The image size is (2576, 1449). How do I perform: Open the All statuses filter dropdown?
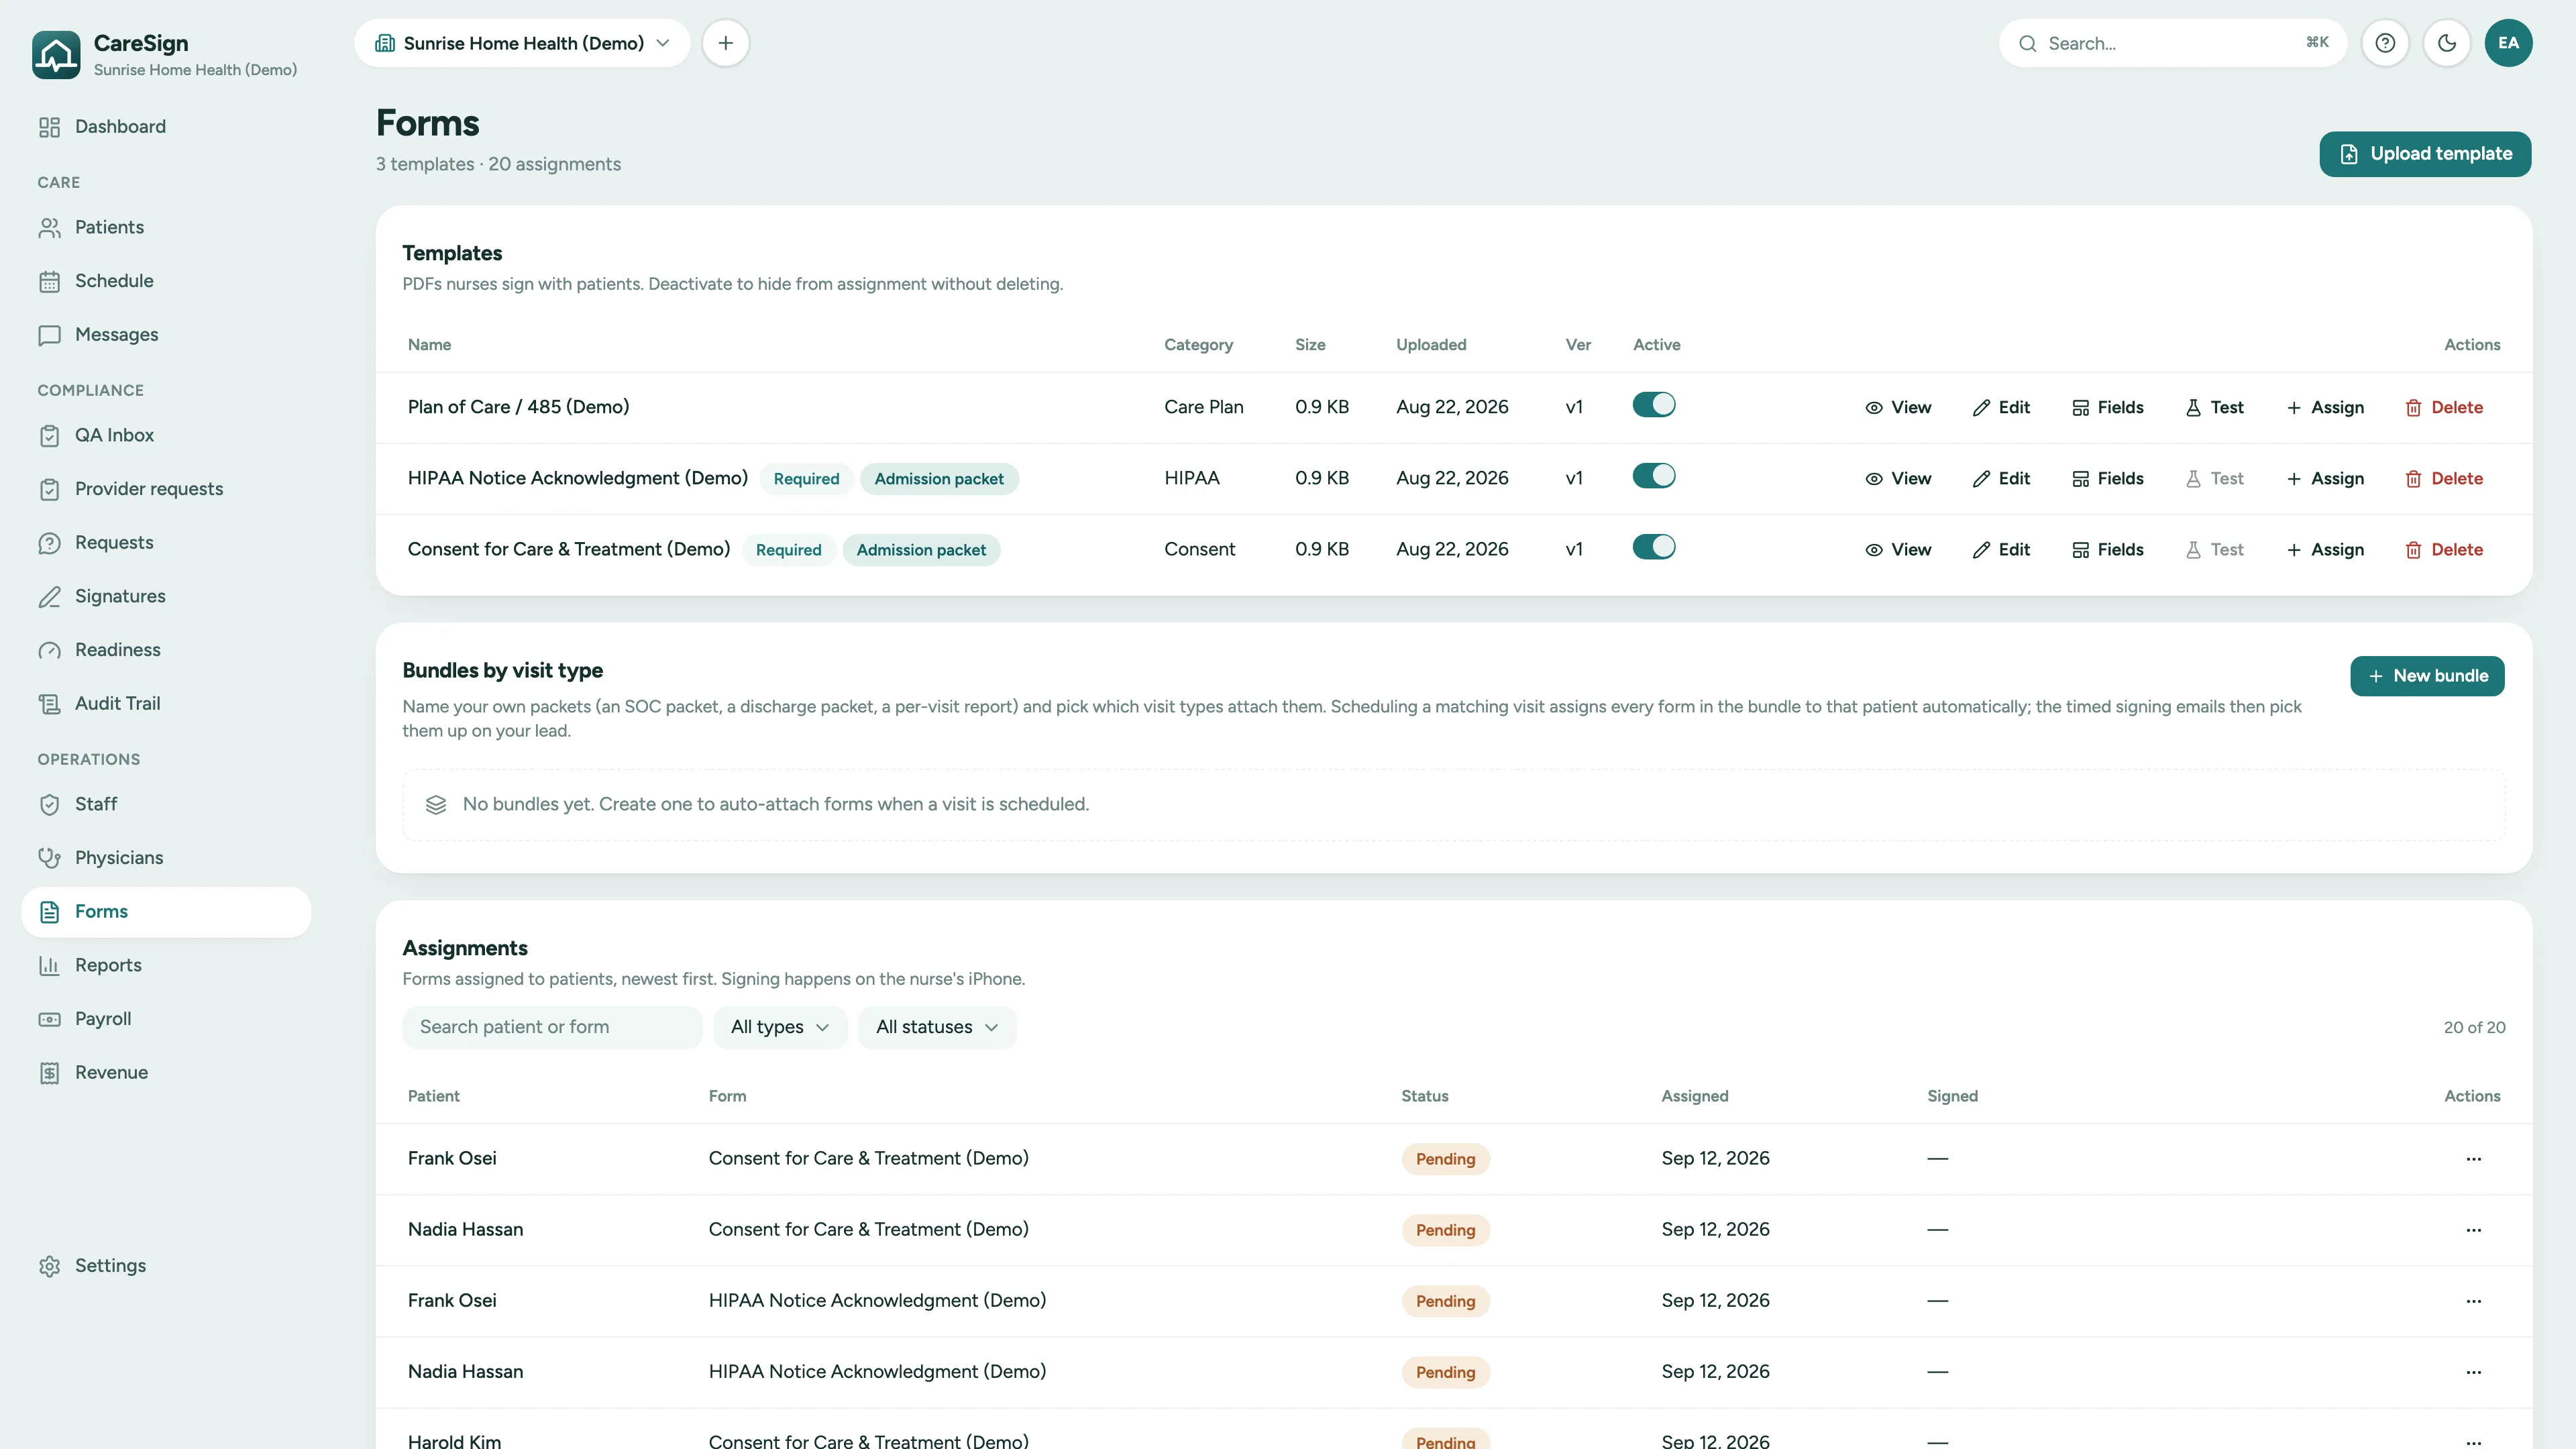pyautogui.click(x=937, y=1027)
